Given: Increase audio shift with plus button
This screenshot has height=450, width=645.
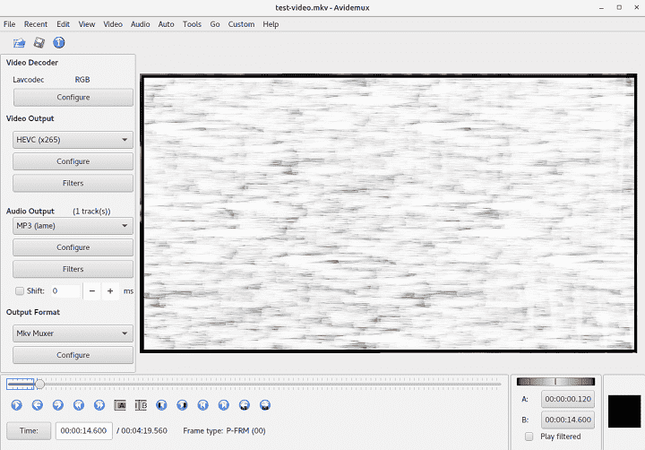Looking at the screenshot, I should [110, 291].
